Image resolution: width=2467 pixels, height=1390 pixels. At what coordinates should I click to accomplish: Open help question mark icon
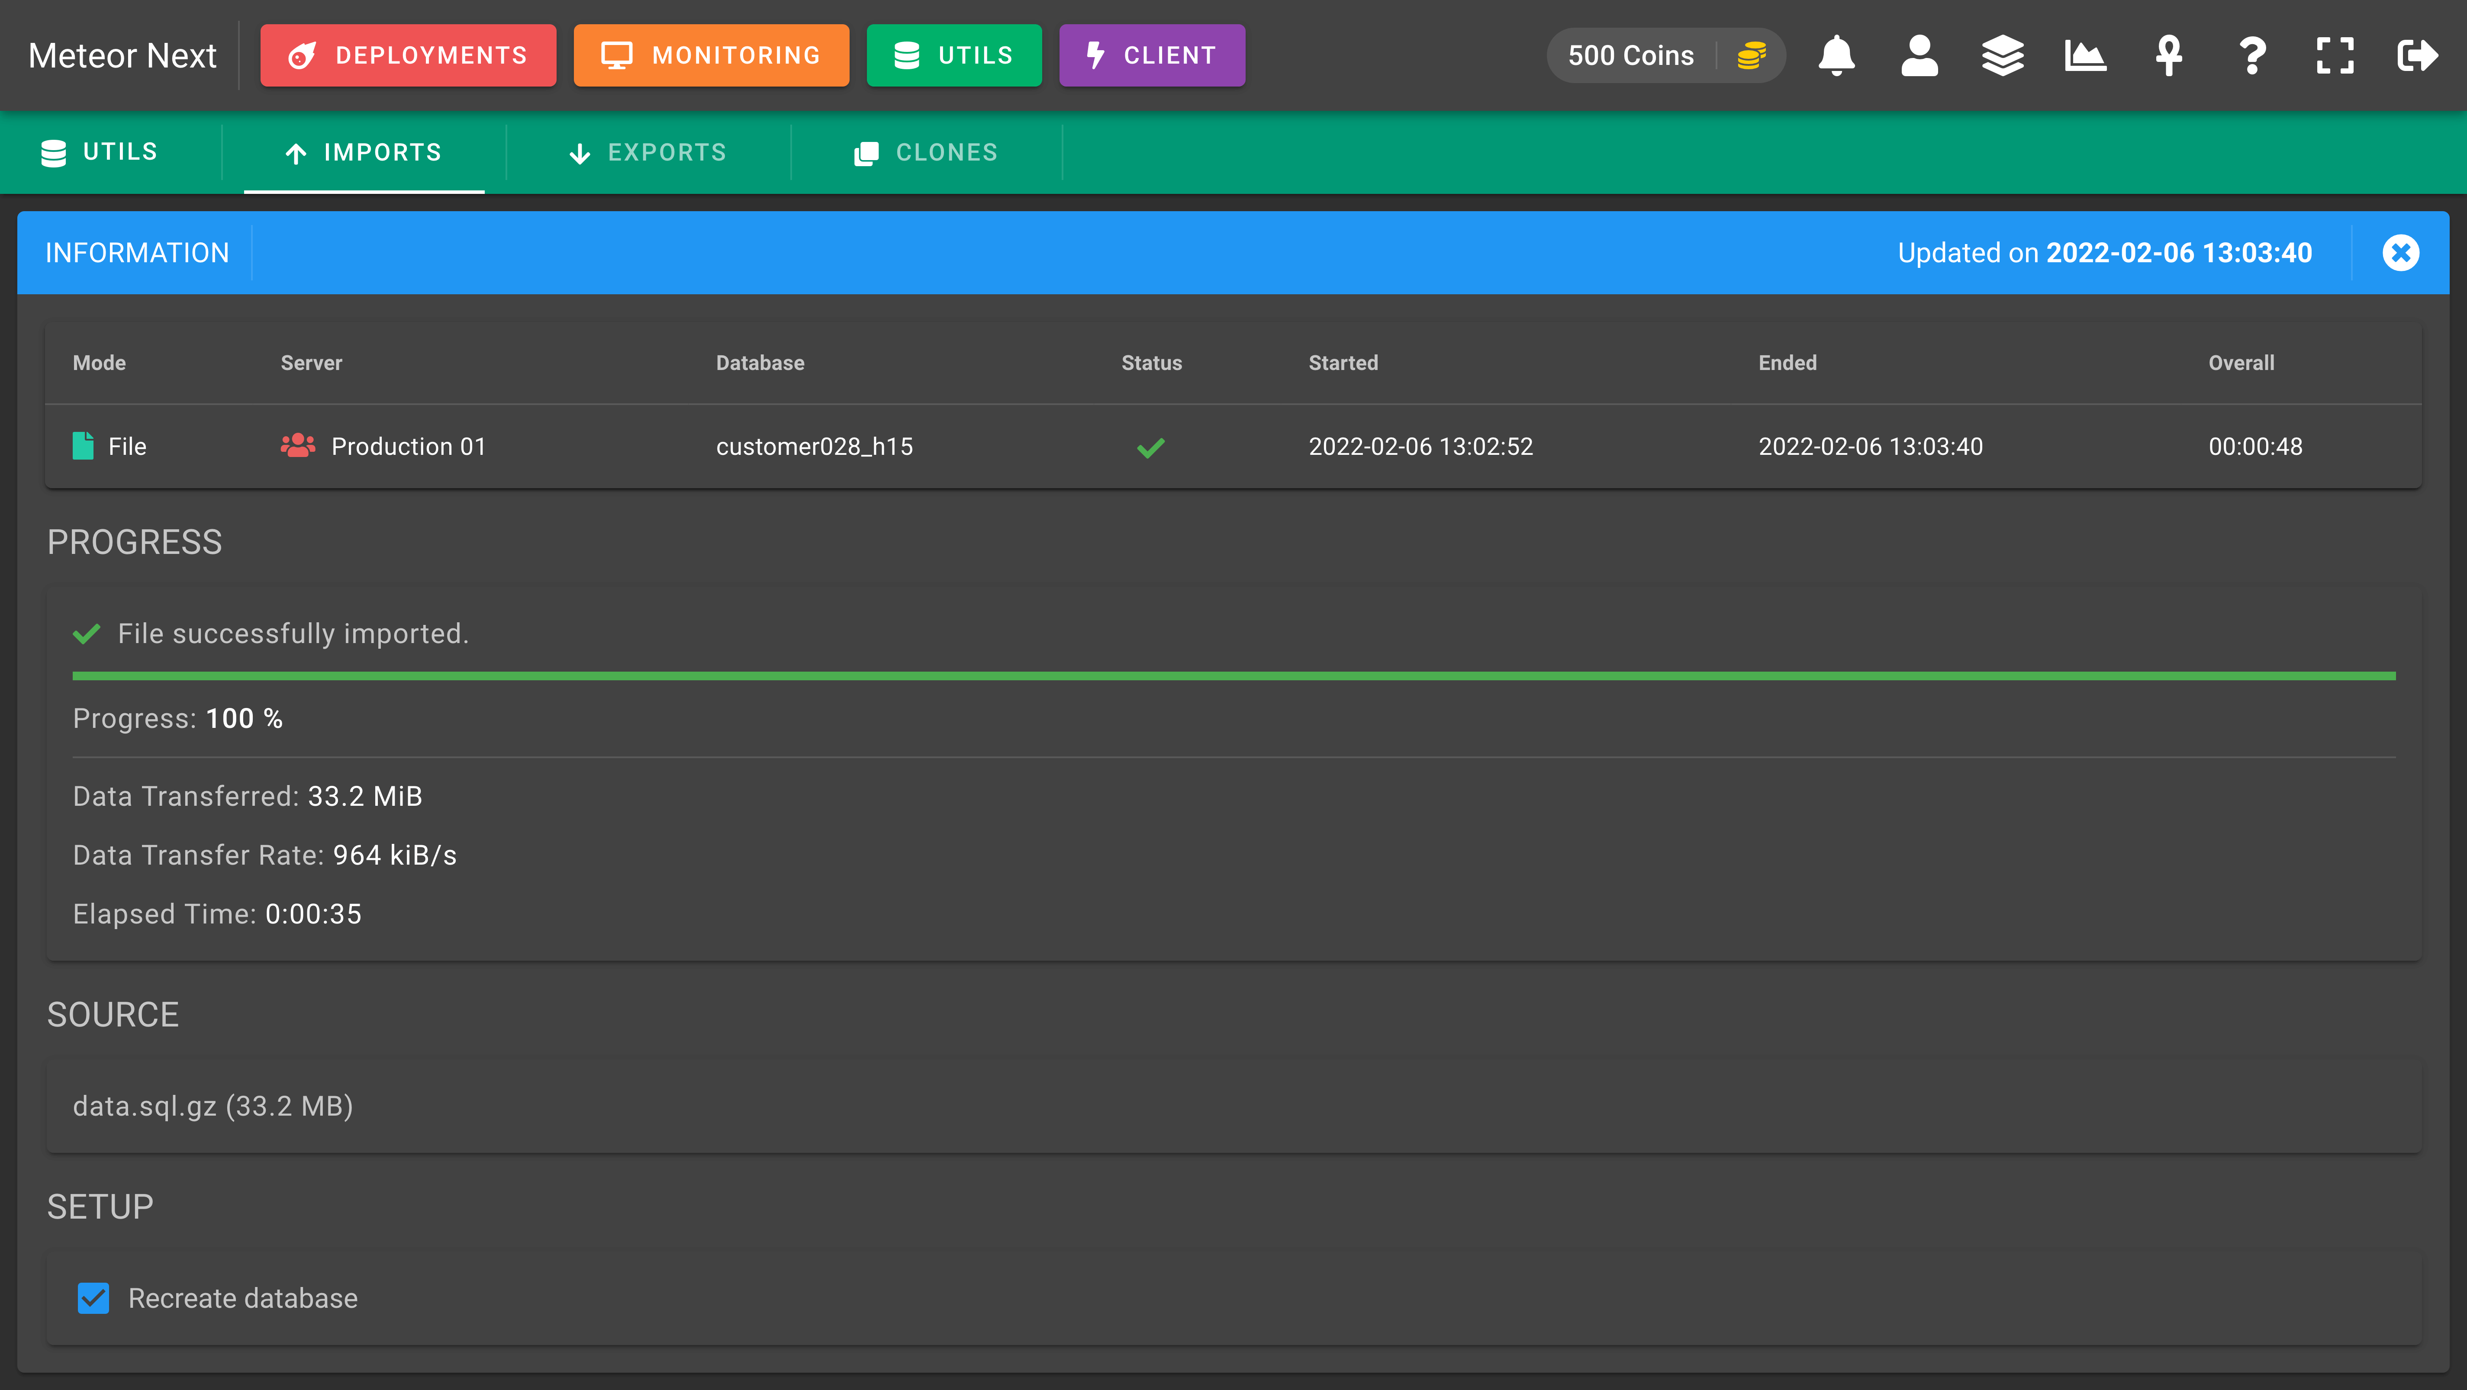click(x=2252, y=55)
